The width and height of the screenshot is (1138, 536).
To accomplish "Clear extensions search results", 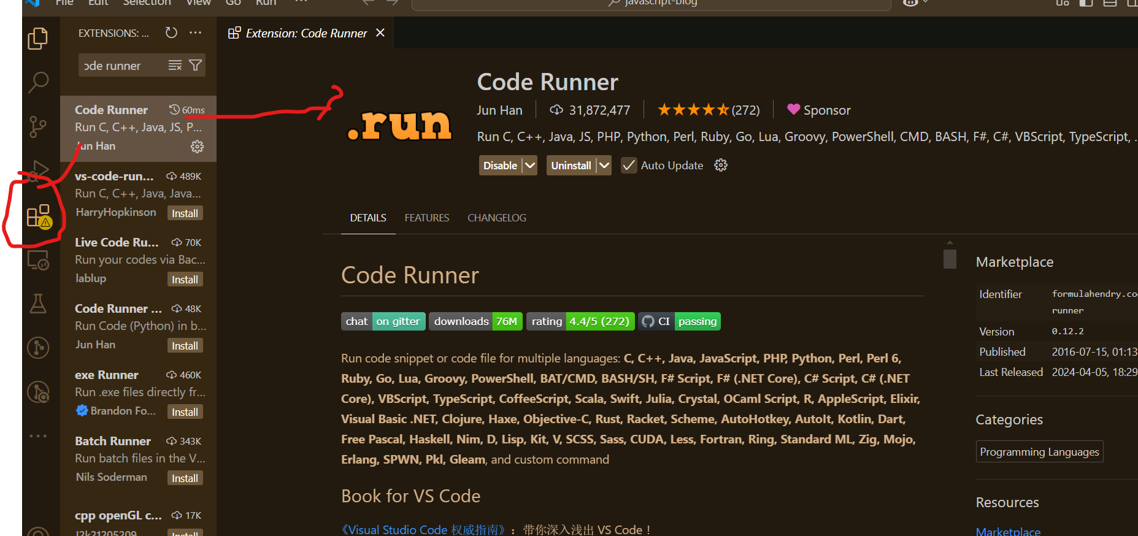I will (175, 65).
